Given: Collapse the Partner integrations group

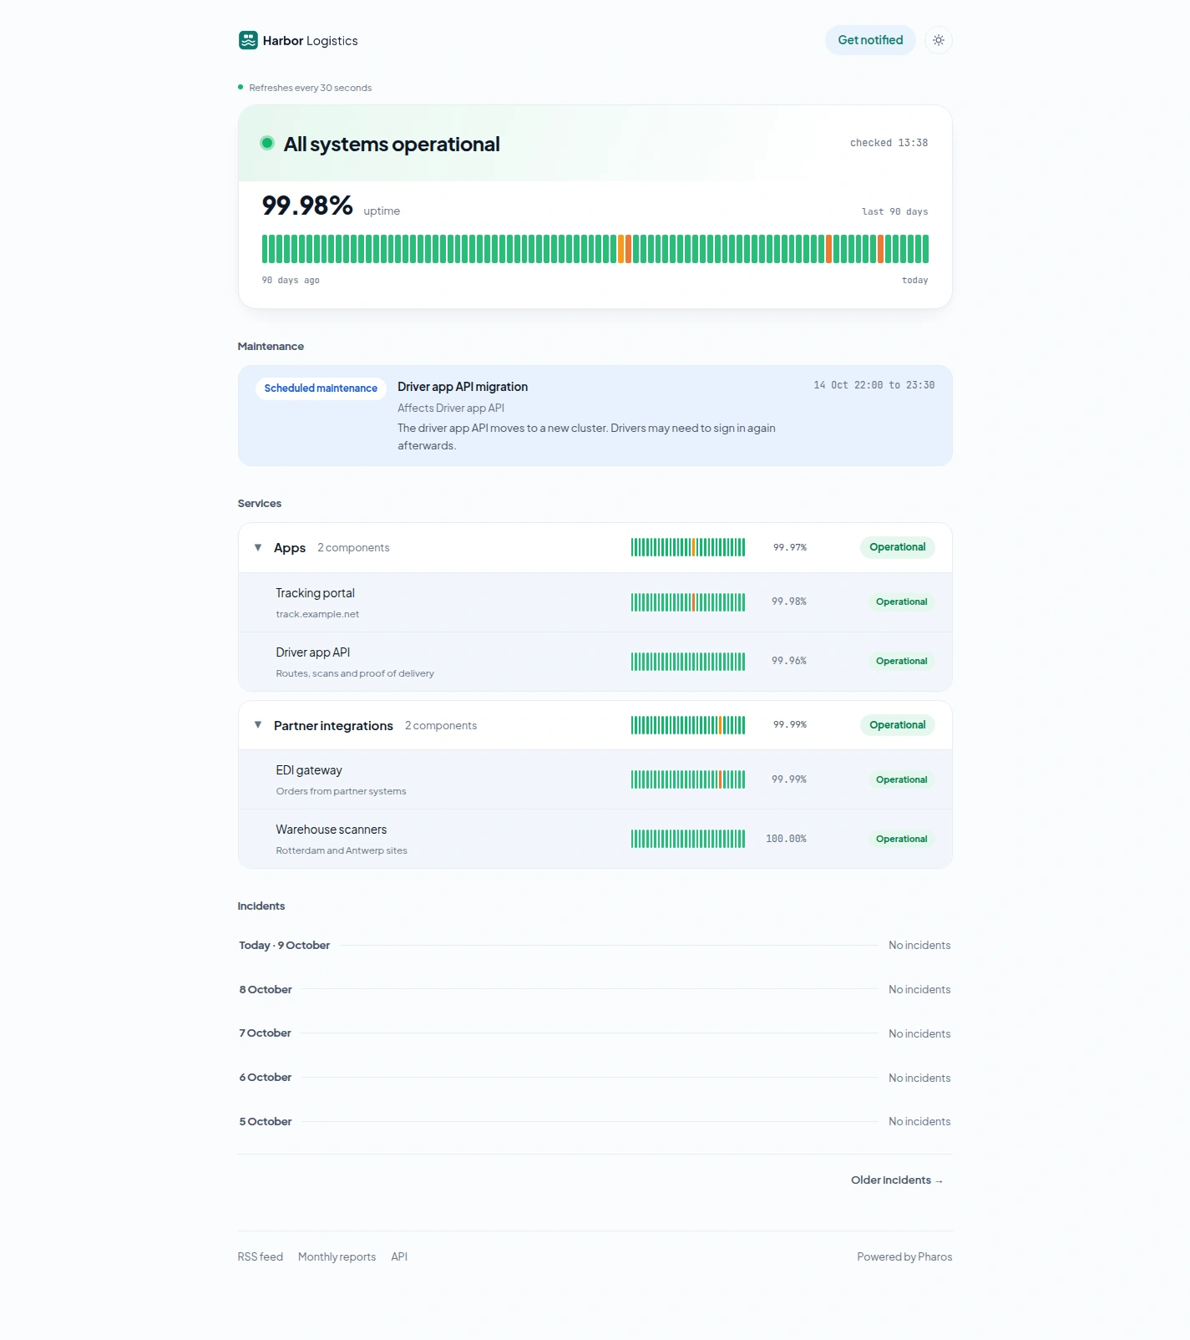Looking at the screenshot, I should [x=258, y=725].
